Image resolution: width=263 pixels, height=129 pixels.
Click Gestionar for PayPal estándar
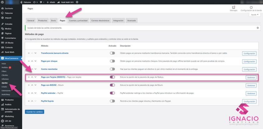click(x=251, y=93)
